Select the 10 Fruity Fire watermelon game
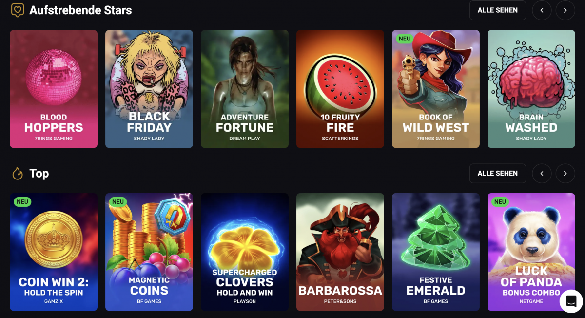Screen dimensions: 585x318 340,89
